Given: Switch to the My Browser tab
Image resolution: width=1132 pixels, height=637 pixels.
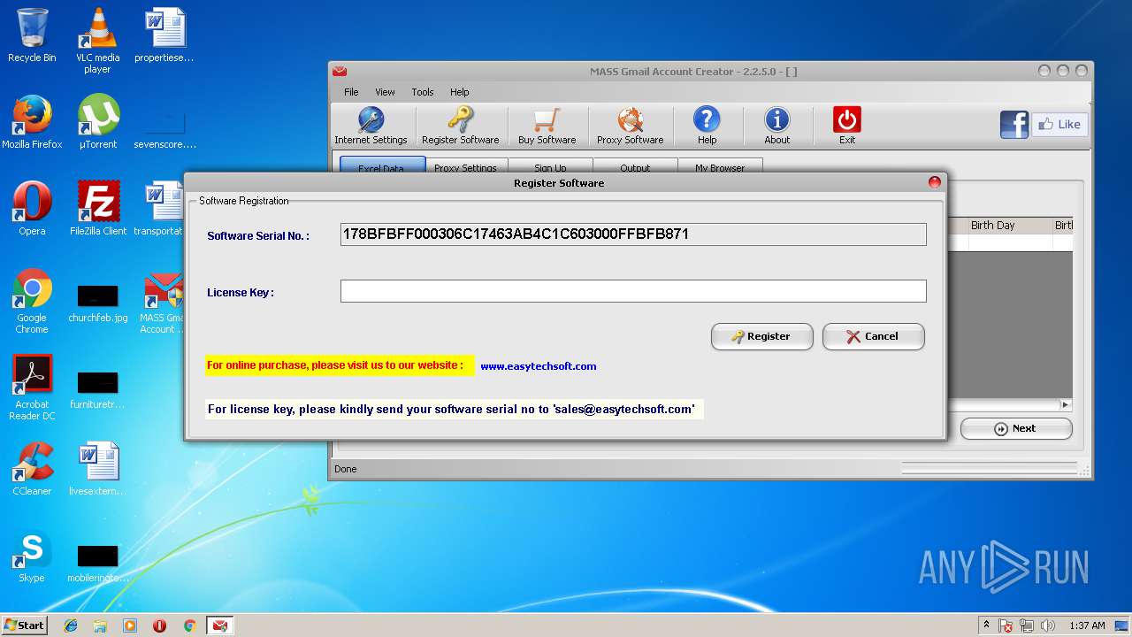Looking at the screenshot, I should (720, 166).
